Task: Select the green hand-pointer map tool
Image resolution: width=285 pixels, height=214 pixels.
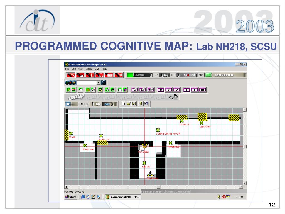Action: [x=119, y=90]
